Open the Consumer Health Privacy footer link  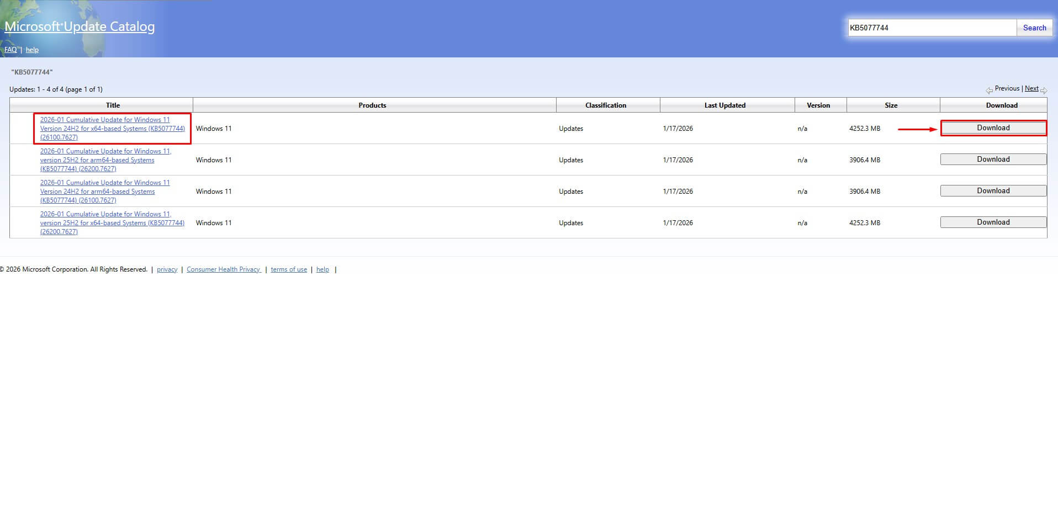(223, 269)
